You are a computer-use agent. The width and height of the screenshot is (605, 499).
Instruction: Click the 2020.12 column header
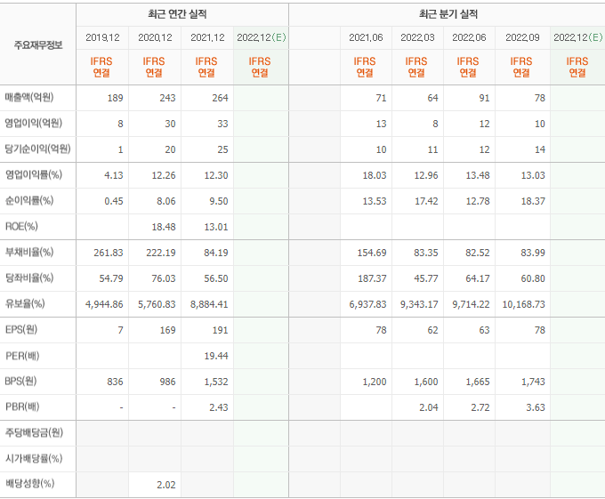pos(155,37)
